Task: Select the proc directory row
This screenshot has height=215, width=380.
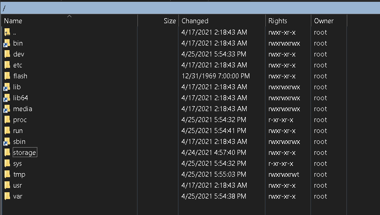Action: [20, 120]
